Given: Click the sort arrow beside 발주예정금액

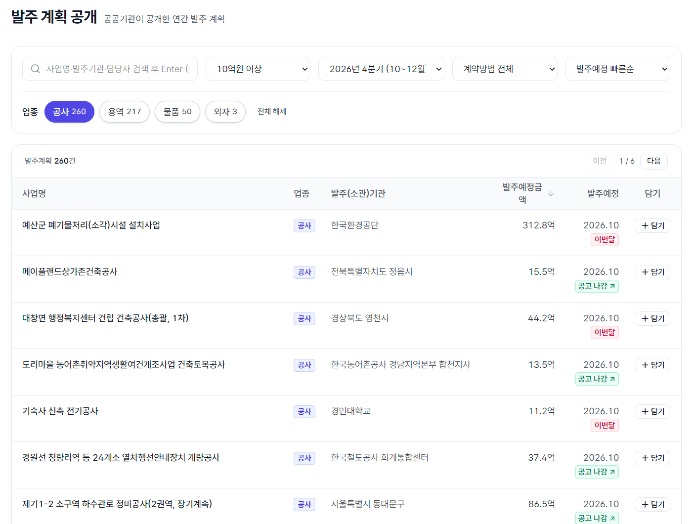Looking at the screenshot, I should coord(551,194).
